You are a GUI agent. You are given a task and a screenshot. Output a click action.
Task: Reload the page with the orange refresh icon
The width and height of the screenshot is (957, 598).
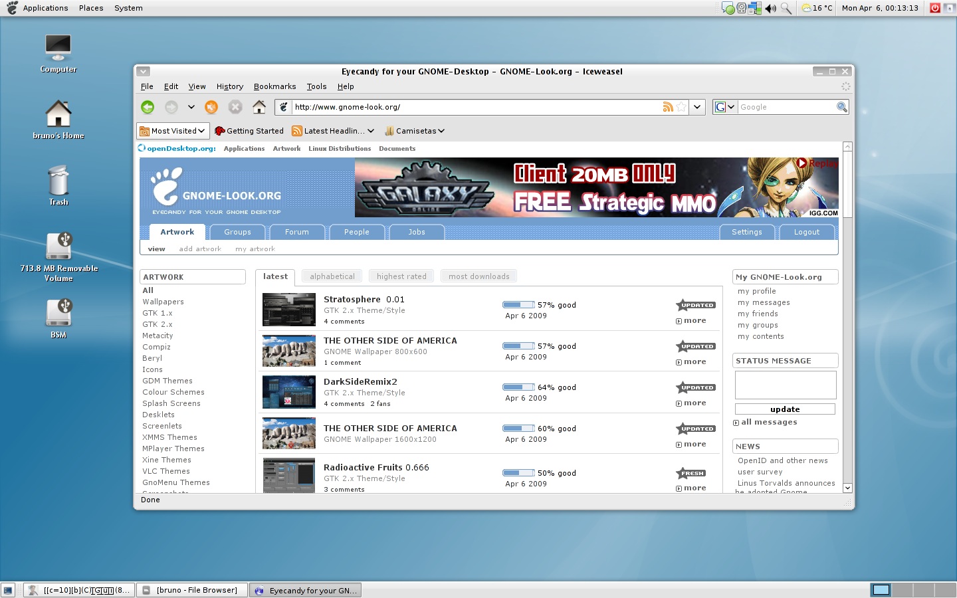(211, 107)
